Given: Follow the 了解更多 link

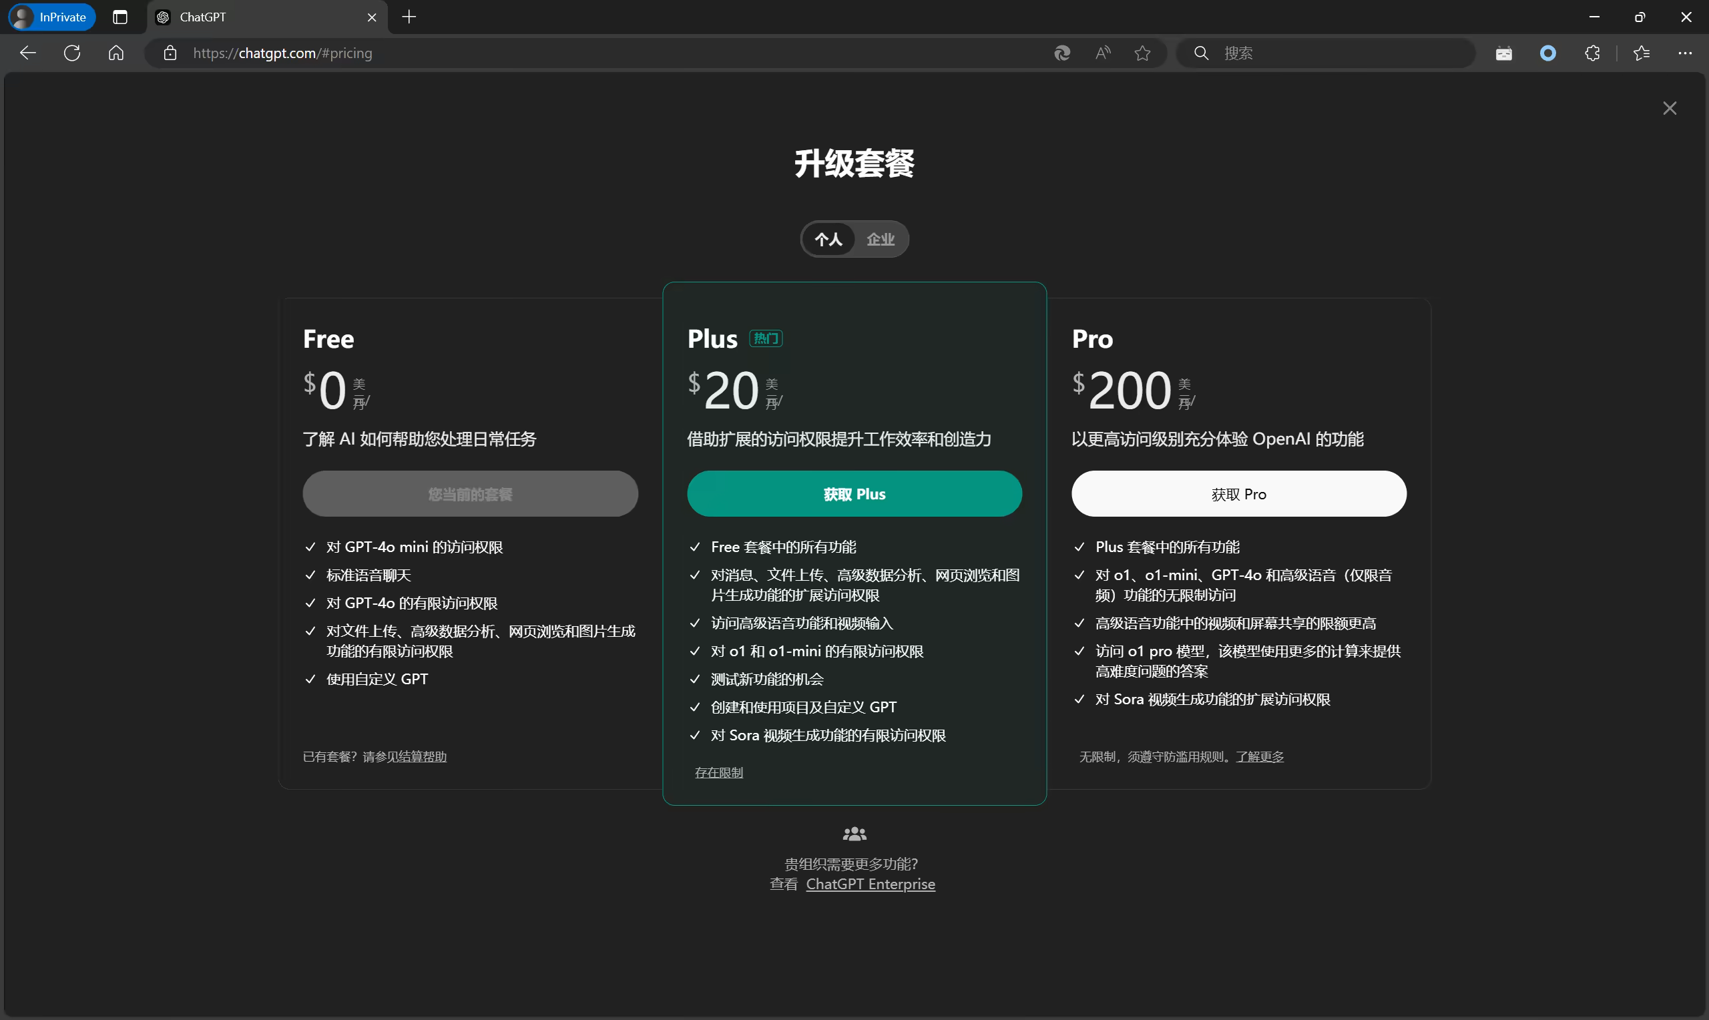Looking at the screenshot, I should click(x=1259, y=756).
